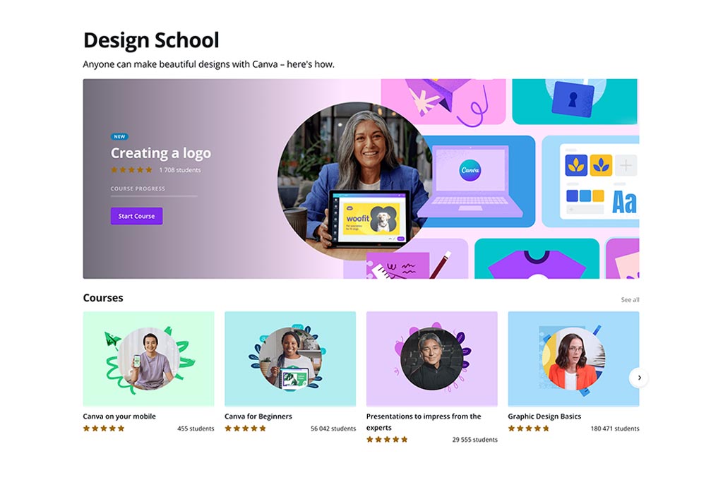
Task: Click the Canva for Beginners title text
Action: pyautogui.click(x=258, y=416)
